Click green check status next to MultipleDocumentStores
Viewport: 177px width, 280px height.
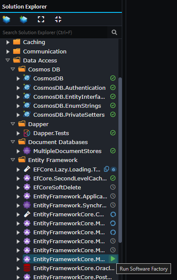pos(113,151)
